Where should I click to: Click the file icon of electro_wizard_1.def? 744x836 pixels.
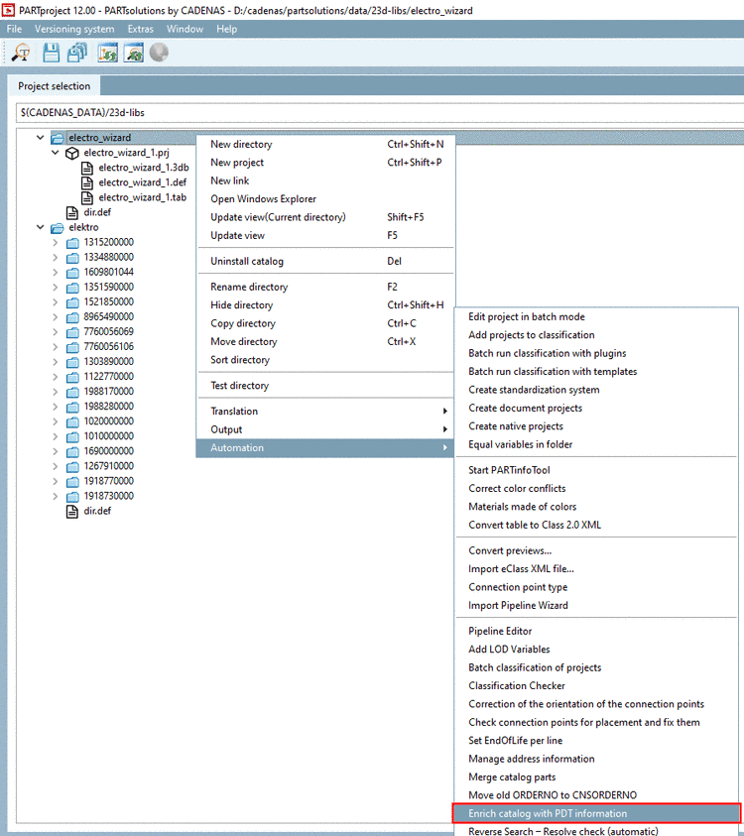click(x=87, y=183)
